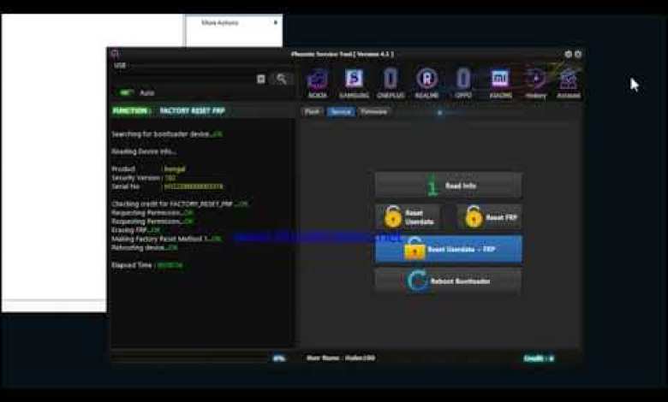Image resolution: width=668 pixels, height=402 pixels.
Task: Open the History icon
Action: [535, 82]
